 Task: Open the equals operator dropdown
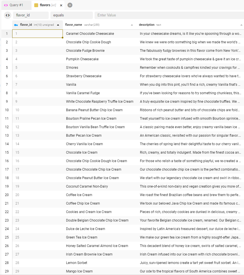(71, 15)
